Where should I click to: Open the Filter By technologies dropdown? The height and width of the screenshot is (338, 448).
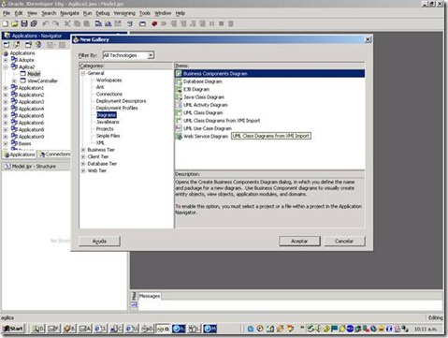click(151, 55)
